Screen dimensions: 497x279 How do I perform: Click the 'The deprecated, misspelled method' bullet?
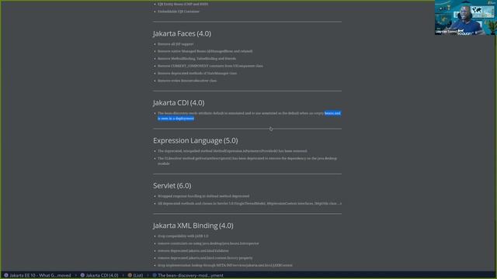(x=232, y=151)
